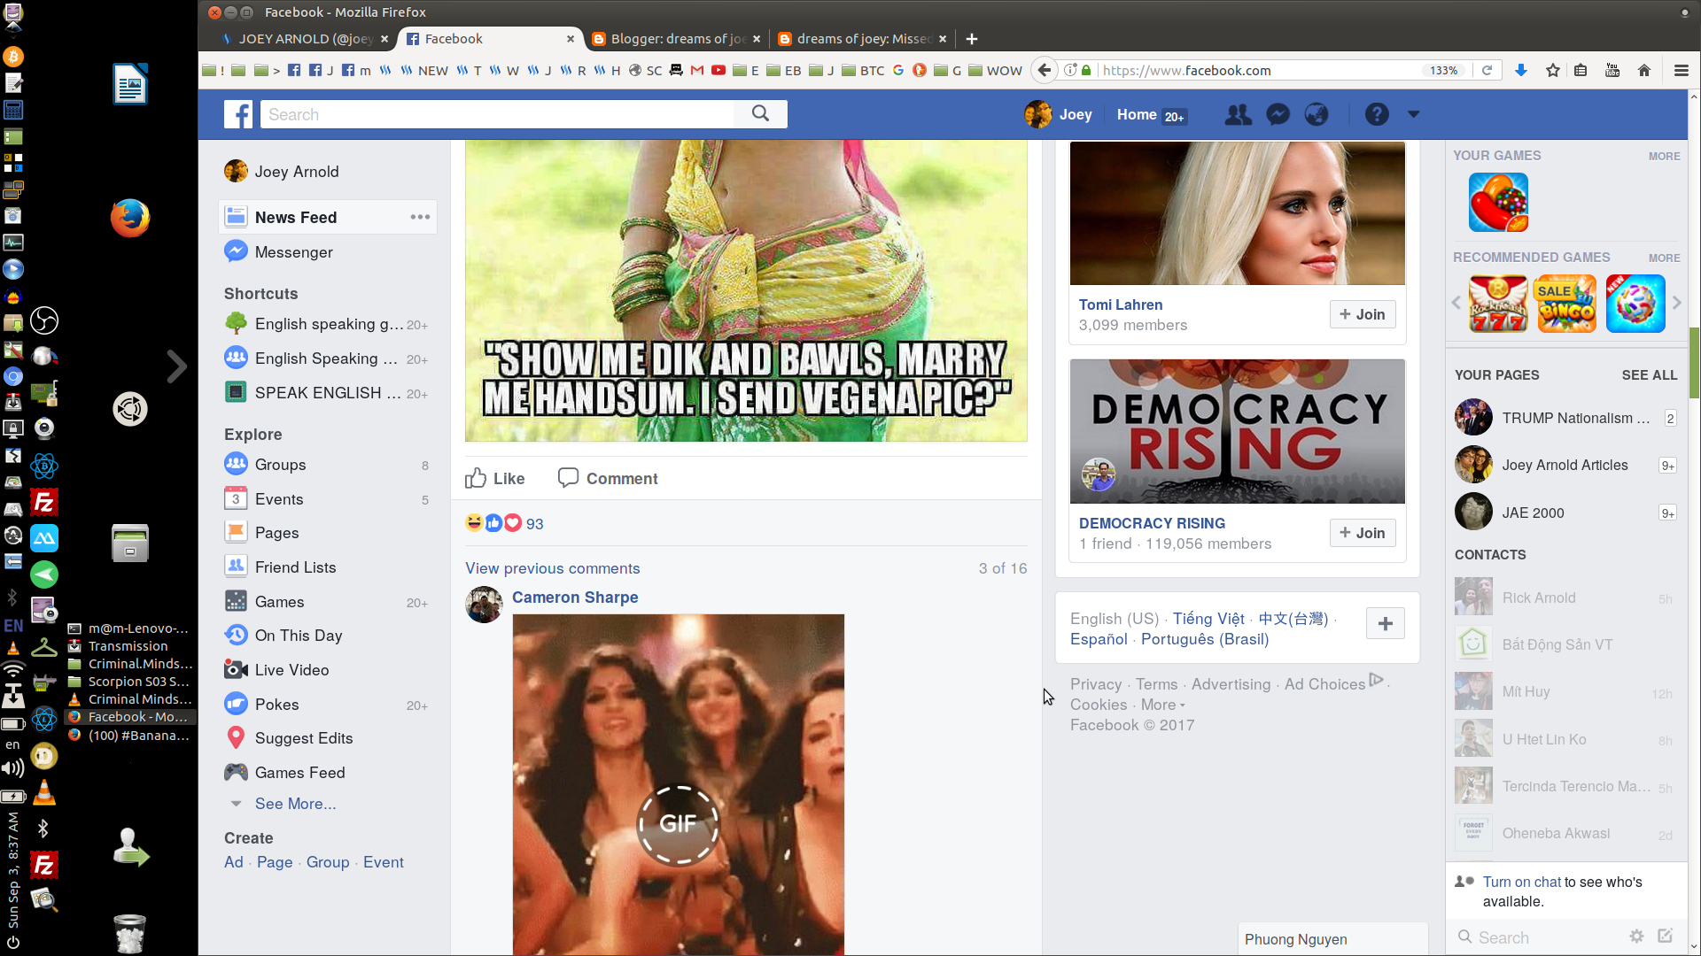Open Messenger from the top bar icon
This screenshot has width=1701, height=956.
(1277, 114)
